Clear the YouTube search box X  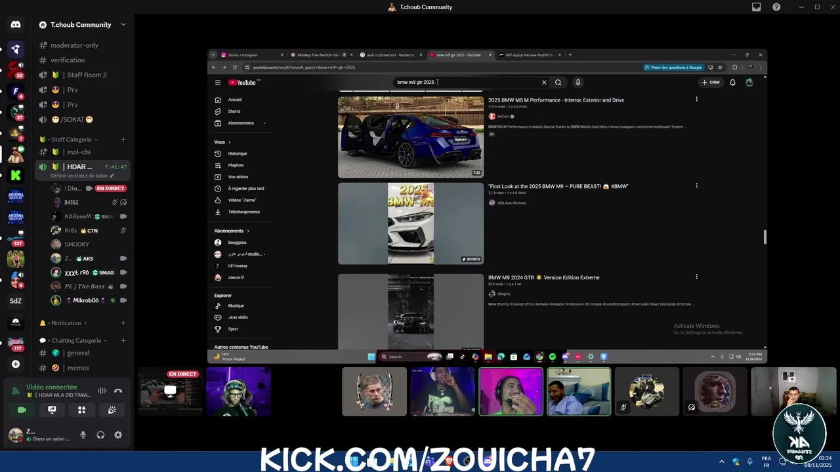[543, 83]
